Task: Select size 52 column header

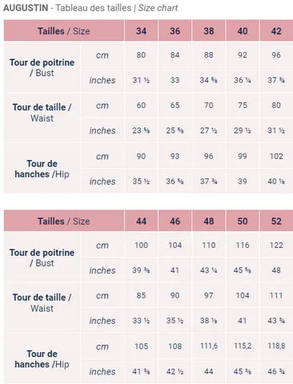Action: tap(276, 221)
